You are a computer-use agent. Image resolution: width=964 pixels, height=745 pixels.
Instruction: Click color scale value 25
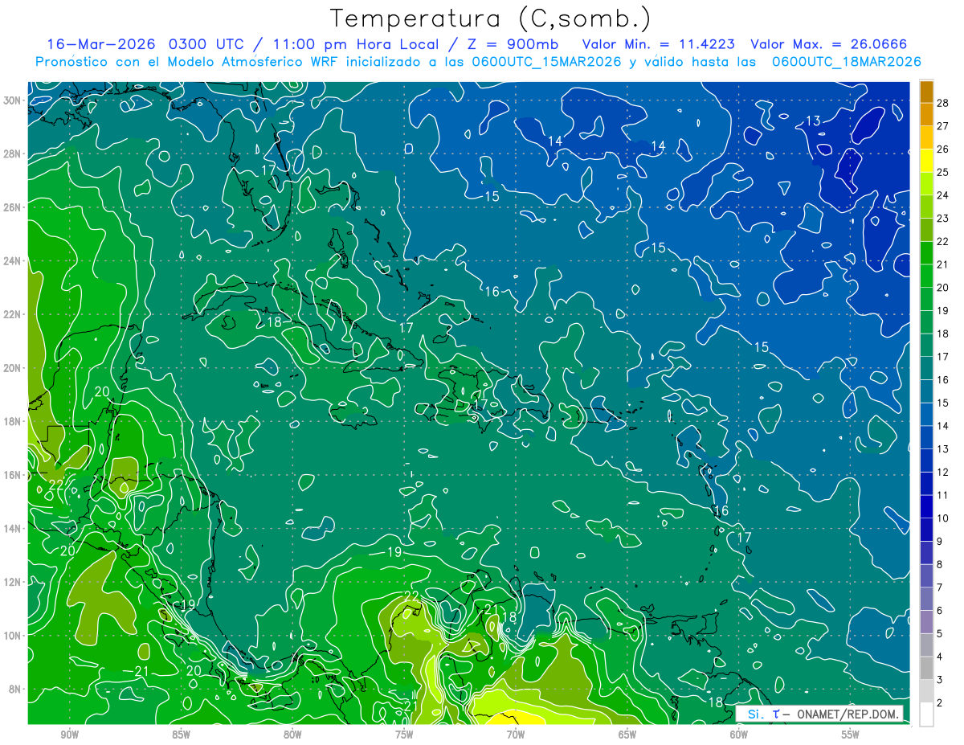tap(942, 172)
